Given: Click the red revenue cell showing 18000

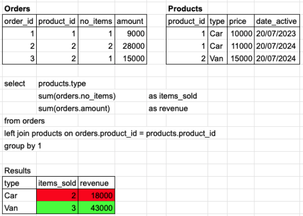Looking at the screenshot, I should (x=96, y=195).
